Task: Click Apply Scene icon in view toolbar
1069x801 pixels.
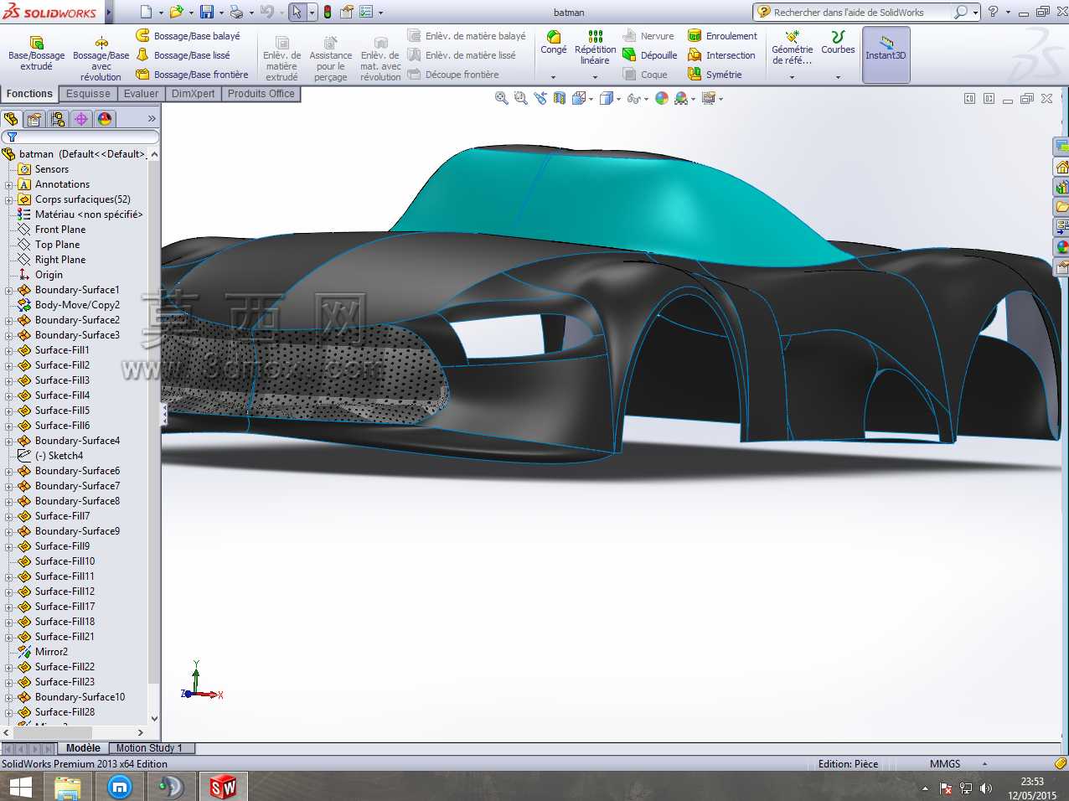Action: click(x=682, y=98)
